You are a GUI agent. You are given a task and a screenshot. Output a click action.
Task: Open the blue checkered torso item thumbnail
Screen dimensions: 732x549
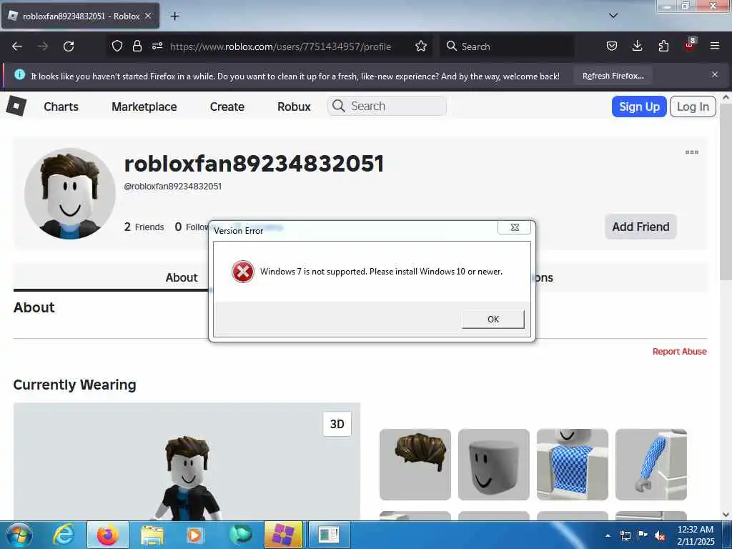(x=573, y=465)
